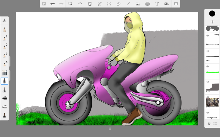Select the 61% gray shape layer thumbnail
Screen dimensions: 220x137
[212, 87]
